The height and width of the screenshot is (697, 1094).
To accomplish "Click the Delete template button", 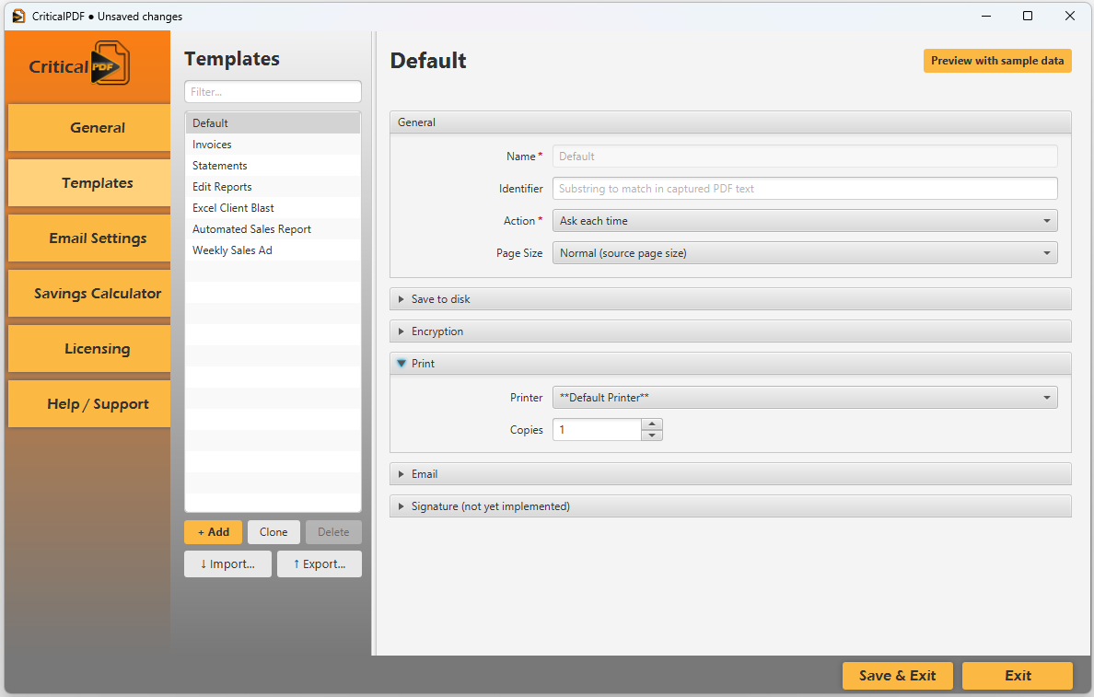I will point(333,531).
